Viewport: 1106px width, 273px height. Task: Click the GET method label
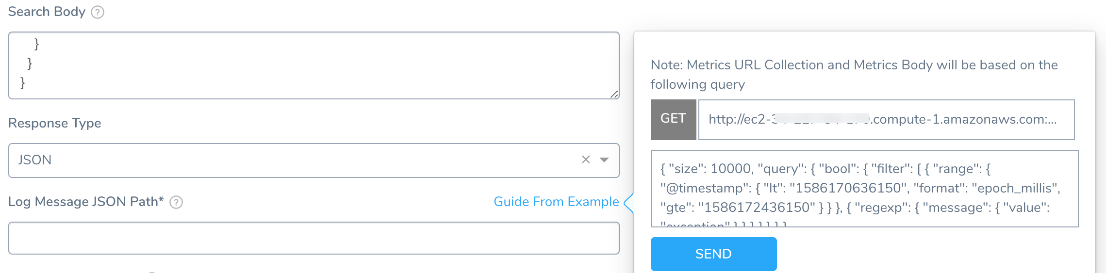tap(673, 119)
